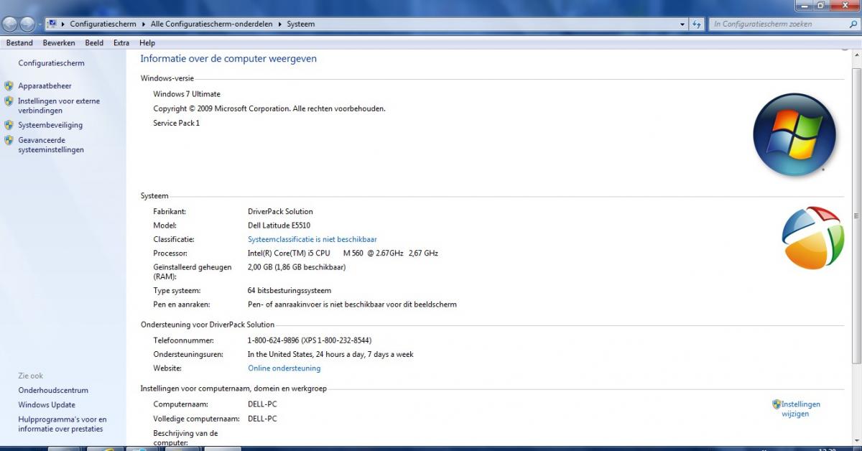862x451 pixels.
Task: Click the Back navigation arrow button
Action: 10,24
